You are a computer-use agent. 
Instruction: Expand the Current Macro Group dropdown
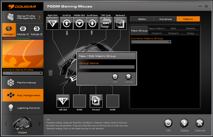coord(151,42)
